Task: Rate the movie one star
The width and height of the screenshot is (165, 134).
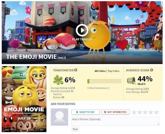Action: 134,112
